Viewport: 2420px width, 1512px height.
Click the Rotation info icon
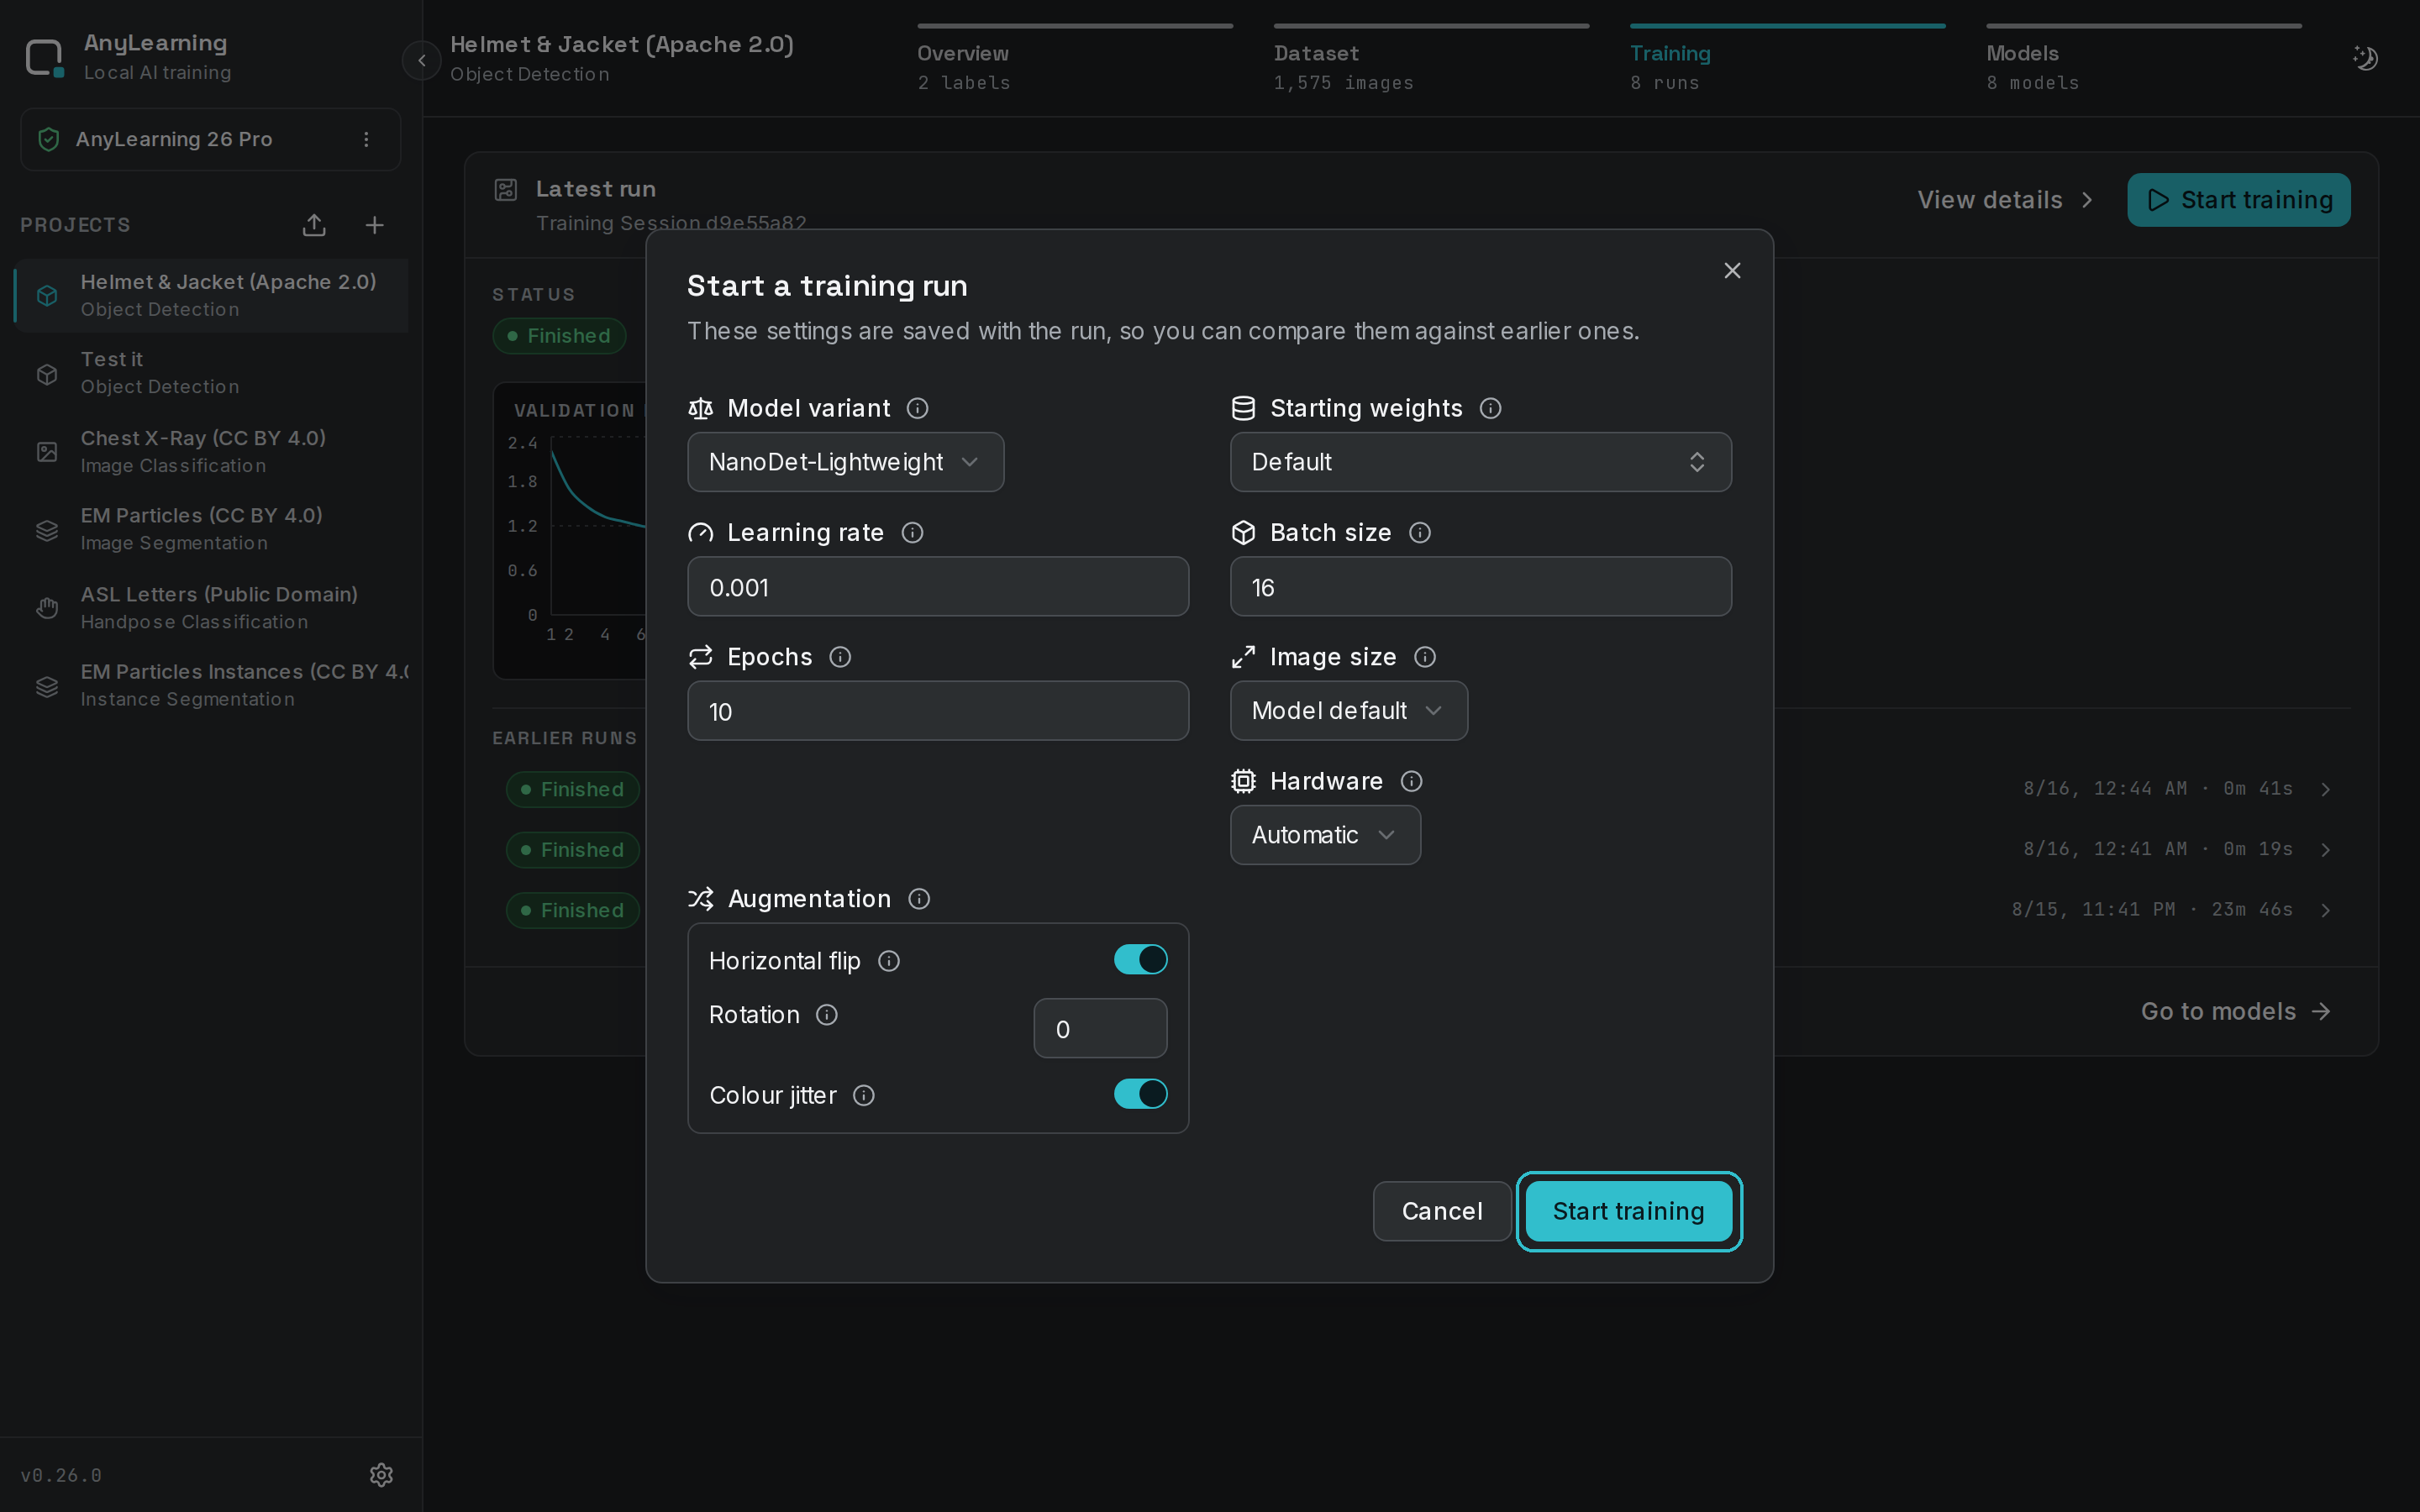(x=827, y=1015)
